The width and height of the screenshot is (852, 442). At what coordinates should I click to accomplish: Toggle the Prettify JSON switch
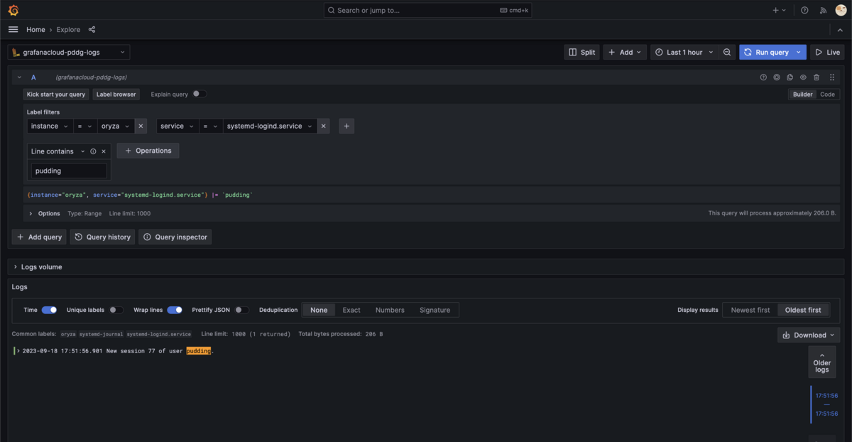(x=242, y=310)
